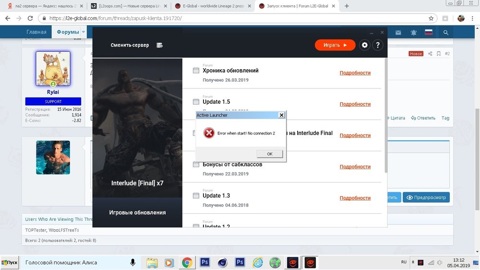Open Подробности link for Хроника обновлений
This screenshot has height=270, width=480.
355,73
